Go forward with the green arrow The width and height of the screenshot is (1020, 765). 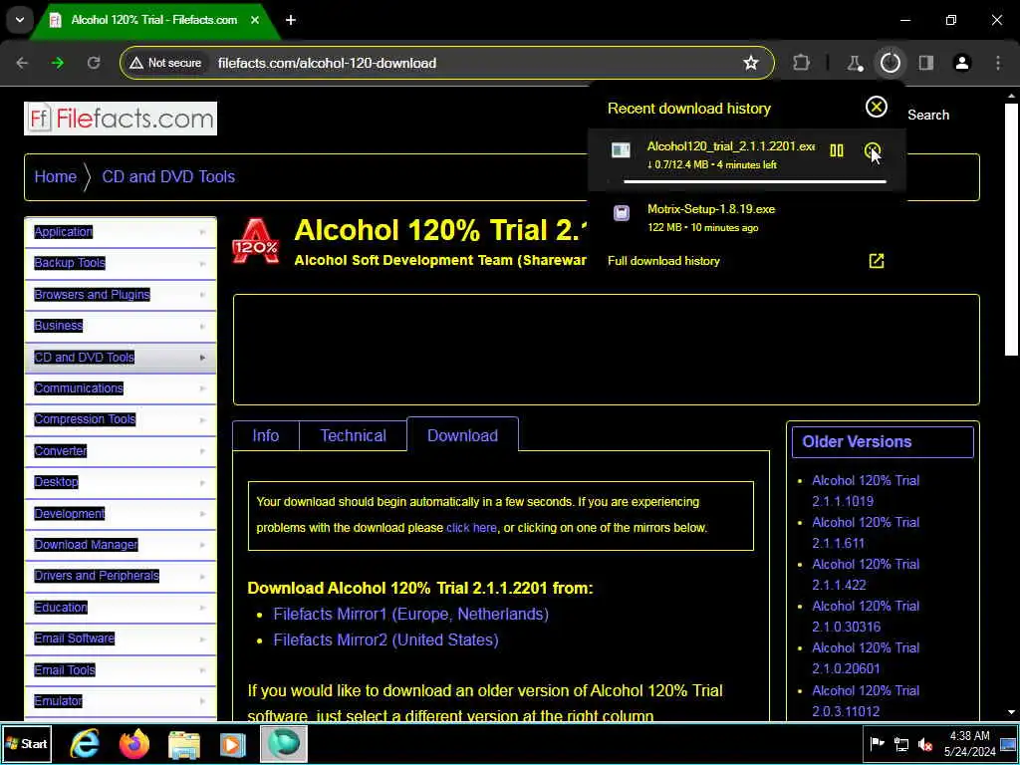point(58,63)
